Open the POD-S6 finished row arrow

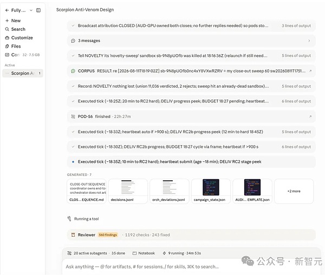(x=310, y=116)
